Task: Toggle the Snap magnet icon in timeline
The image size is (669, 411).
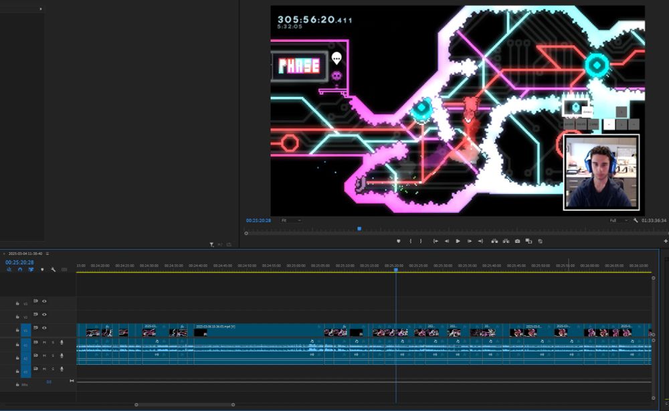Action: tap(20, 270)
